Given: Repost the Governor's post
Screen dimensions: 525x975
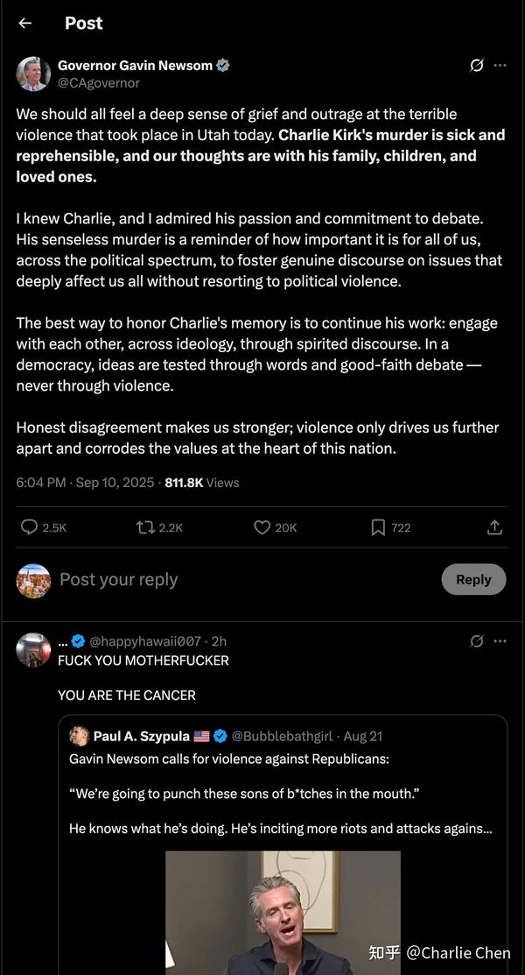Looking at the screenshot, I should pos(145,527).
